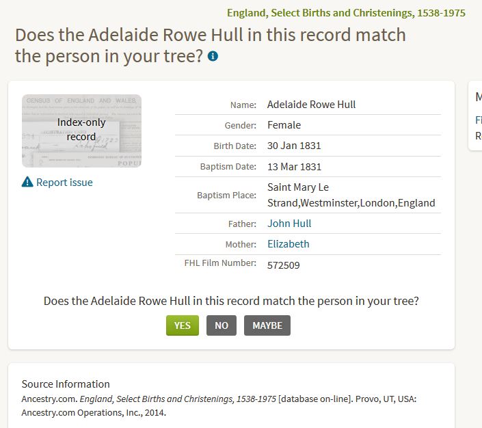Open the Report issue link
Screen dimensions: 482x428
click(64, 183)
